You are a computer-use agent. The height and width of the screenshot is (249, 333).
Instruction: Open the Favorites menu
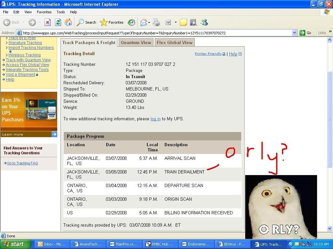[x=44, y=12]
